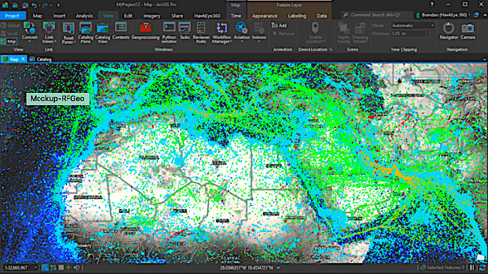This screenshot has width=488, height=274.
Task: Click the Tasks pane icon
Action: (184, 31)
